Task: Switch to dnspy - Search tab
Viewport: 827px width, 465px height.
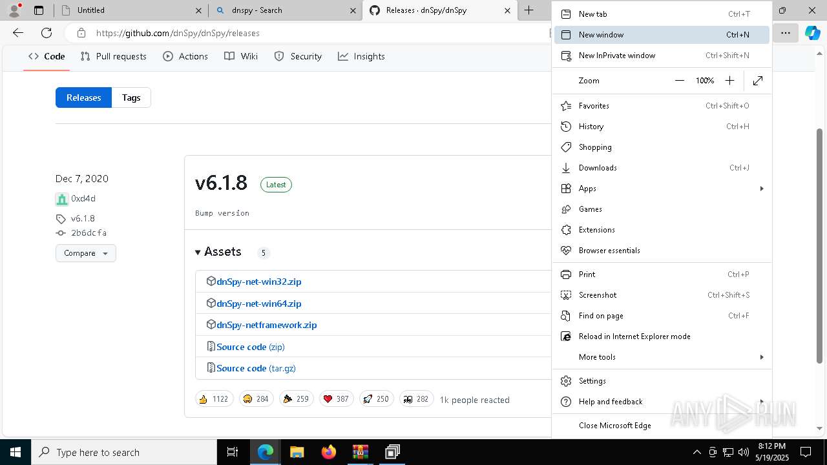Action: click(x=284, y=10)
